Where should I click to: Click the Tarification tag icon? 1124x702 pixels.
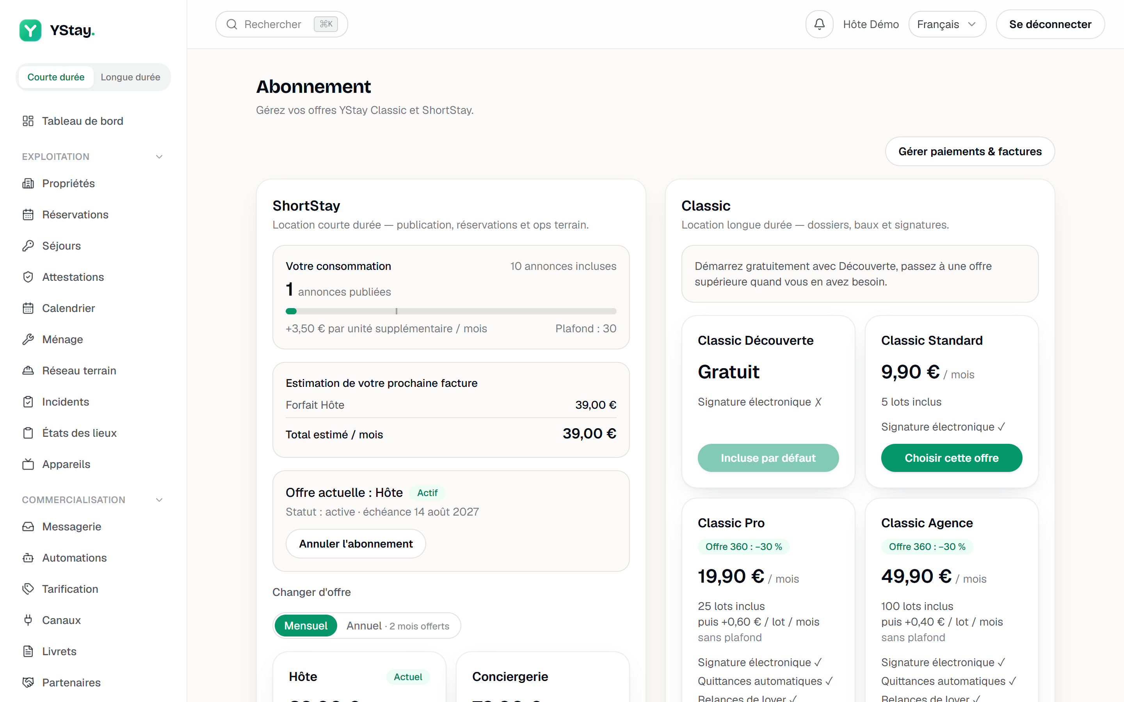pyautogui.click(x=28, y=589)
